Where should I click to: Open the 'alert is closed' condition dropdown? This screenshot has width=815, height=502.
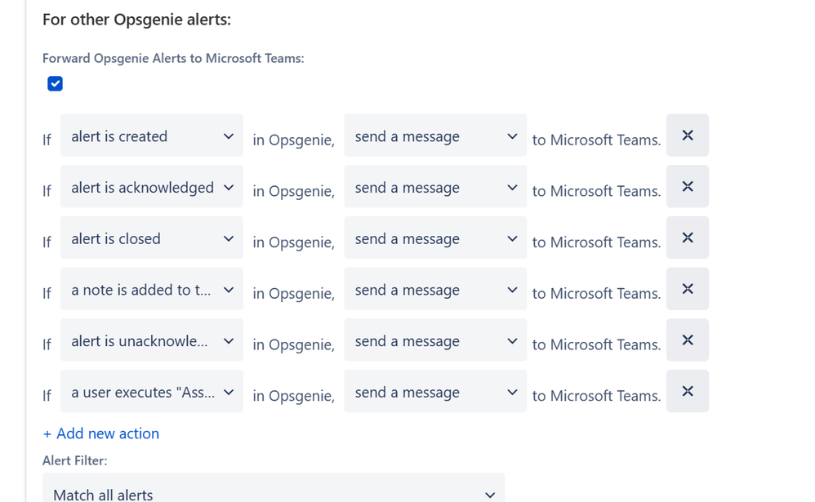152,238
